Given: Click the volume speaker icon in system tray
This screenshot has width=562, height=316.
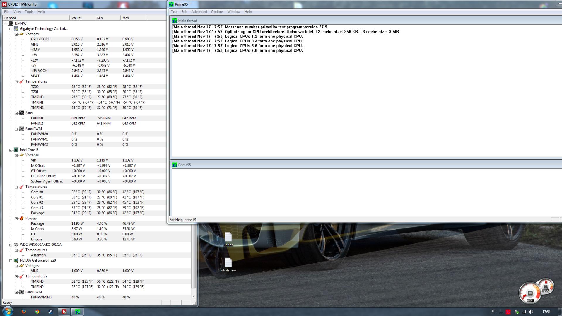Looking at the screenshot, I should tap(531, 312).
